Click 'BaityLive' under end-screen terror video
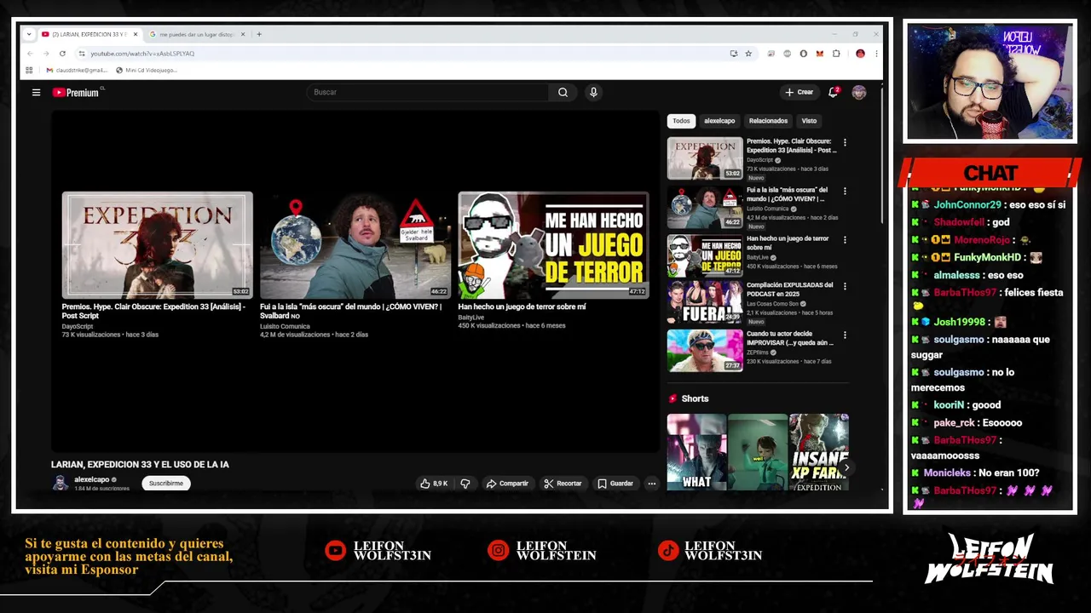The height and width of the screenshot is (613, 1091). point(470,318)
